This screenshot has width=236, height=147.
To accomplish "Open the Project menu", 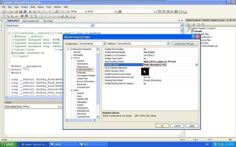I will pos(24,7).
